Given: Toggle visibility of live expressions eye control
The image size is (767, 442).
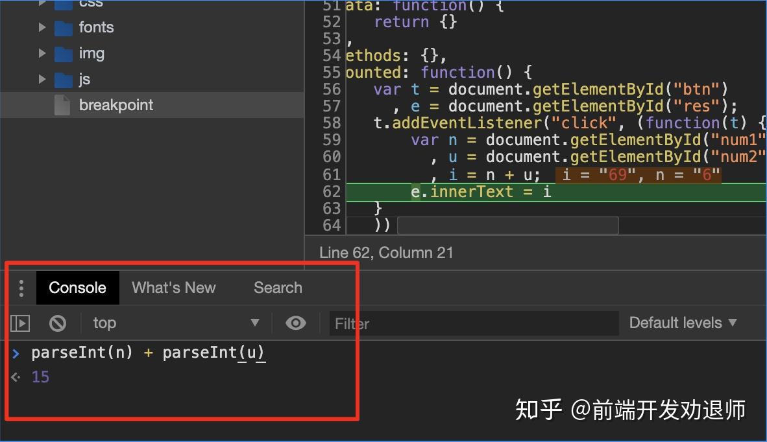Looking at the screenshot, I should click(295, 323).
